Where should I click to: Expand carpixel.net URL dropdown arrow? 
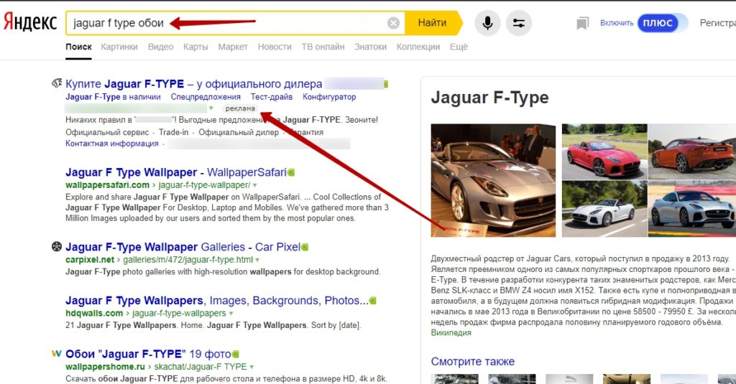257,260
